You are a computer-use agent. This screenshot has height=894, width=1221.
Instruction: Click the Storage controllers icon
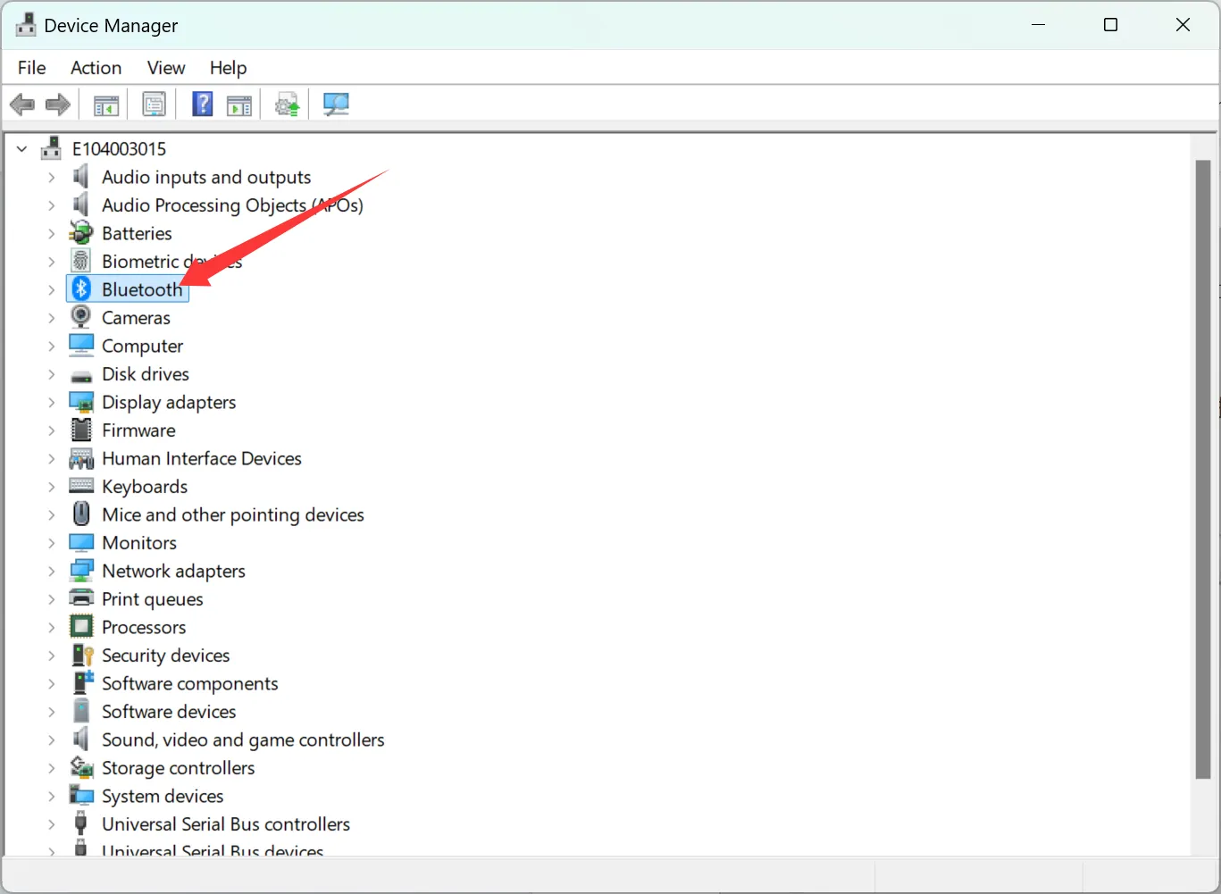(x=81, y=767)
